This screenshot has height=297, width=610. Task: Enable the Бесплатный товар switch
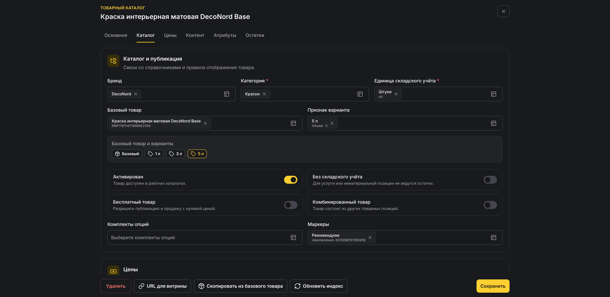[291, 205]
